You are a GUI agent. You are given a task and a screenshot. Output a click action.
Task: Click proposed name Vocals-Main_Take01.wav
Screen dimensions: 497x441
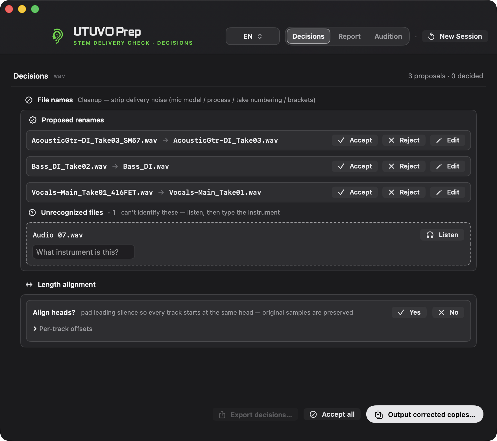(x=215, y=192)
